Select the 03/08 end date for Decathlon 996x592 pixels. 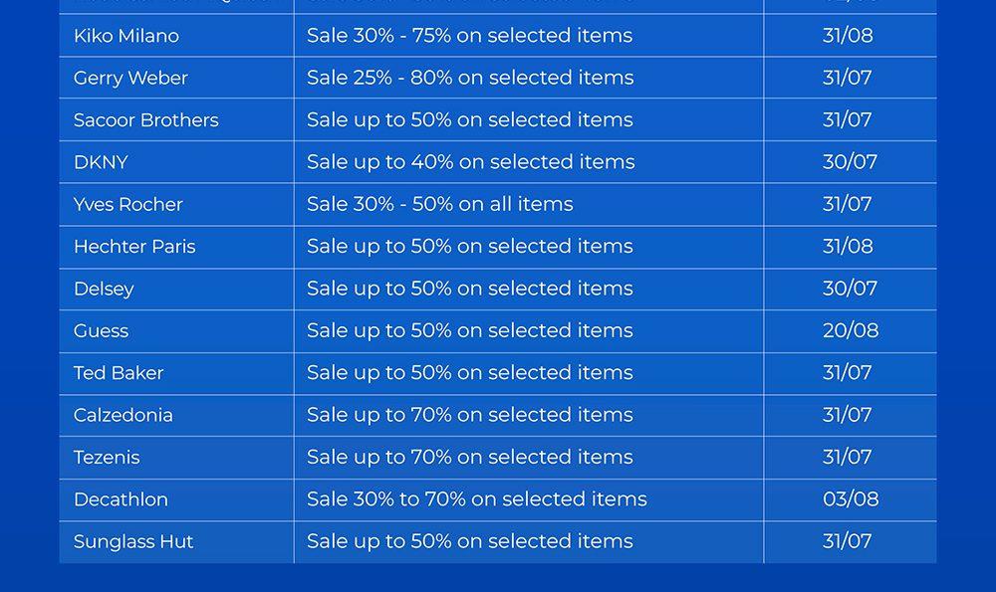[851, 499]
